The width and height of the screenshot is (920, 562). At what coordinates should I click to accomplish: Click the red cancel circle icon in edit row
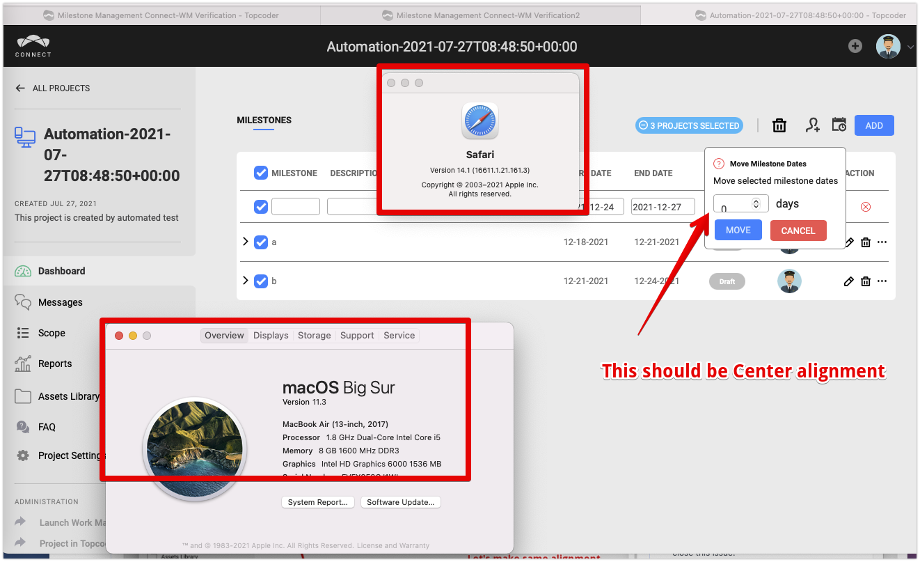click(x=866, y=207)
